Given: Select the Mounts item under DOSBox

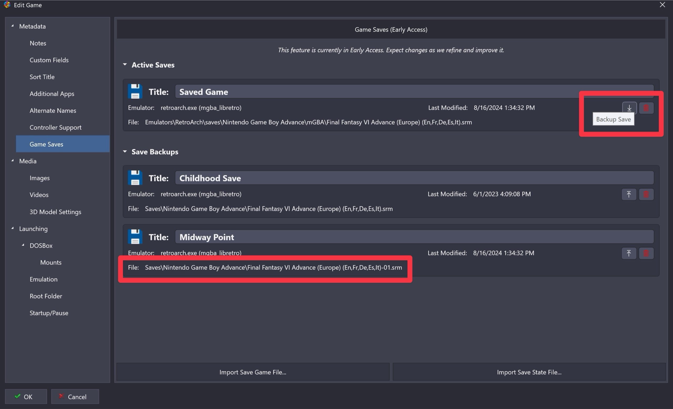Looking at the screenshot, I should [51, 262].
